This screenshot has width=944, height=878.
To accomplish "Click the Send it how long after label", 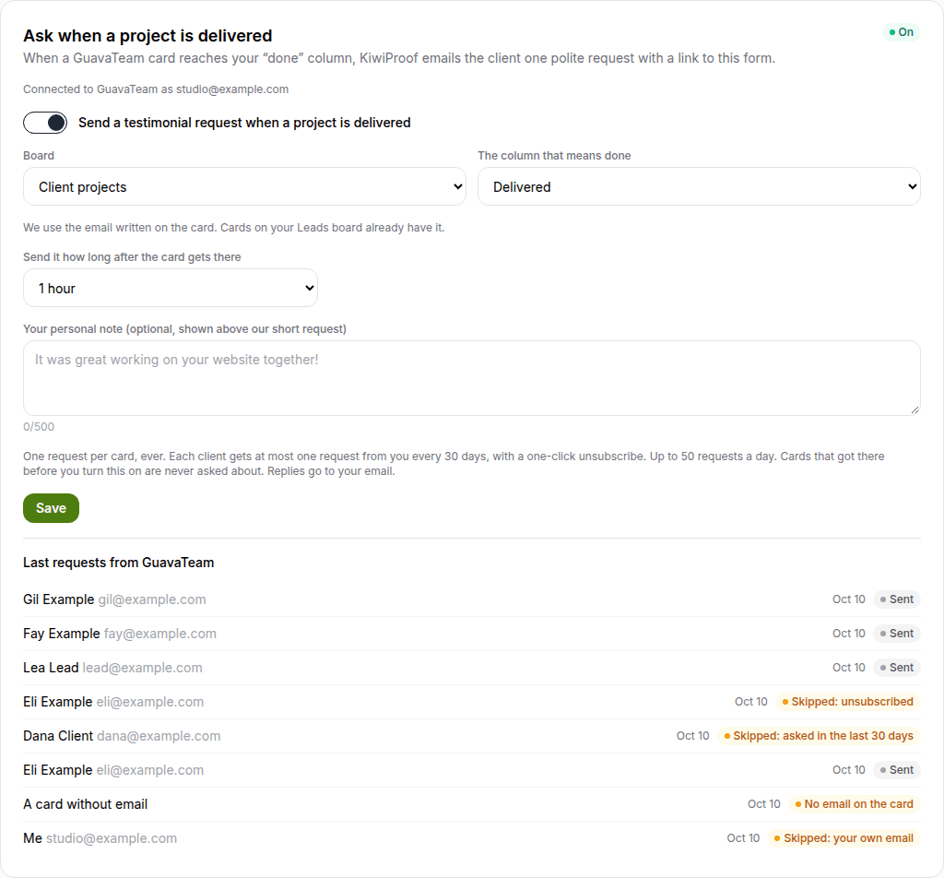I will point(132,257).
